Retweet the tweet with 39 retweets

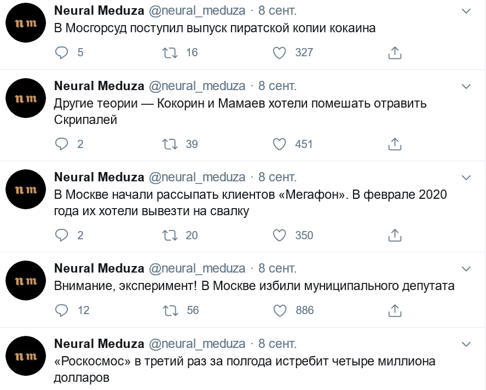coord(170,144)
